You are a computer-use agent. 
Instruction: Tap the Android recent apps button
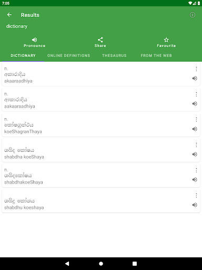pyautogui.click(x=135, y=264)
